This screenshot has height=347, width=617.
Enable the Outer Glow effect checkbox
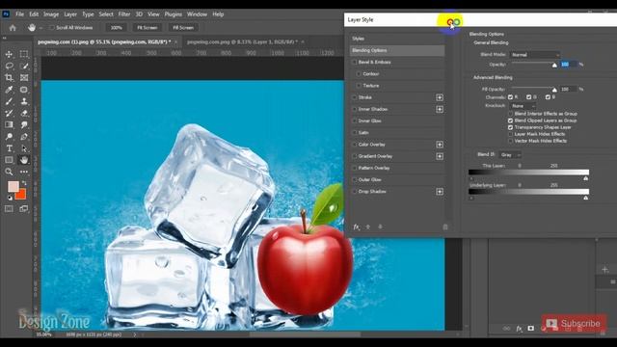[x=354, y=180]
